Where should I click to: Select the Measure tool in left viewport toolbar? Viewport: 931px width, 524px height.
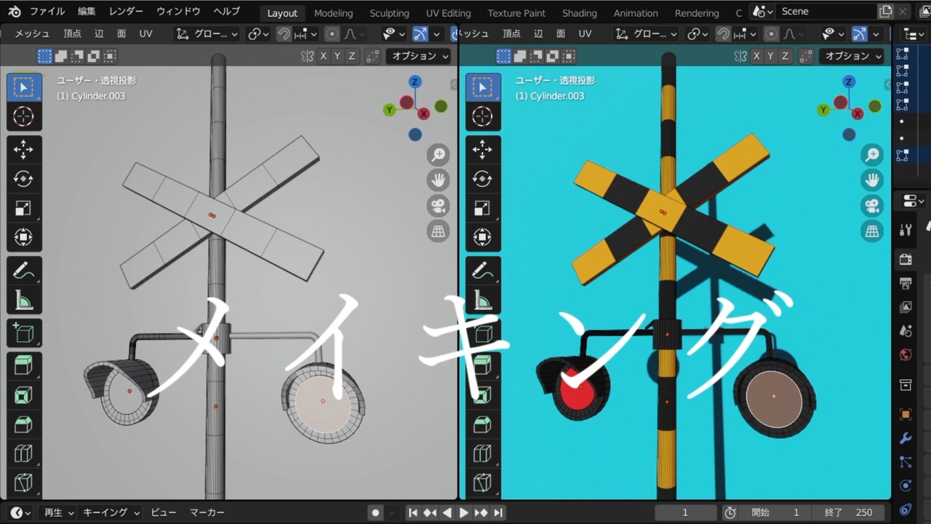pyautogui.click(x=23, y=300)
